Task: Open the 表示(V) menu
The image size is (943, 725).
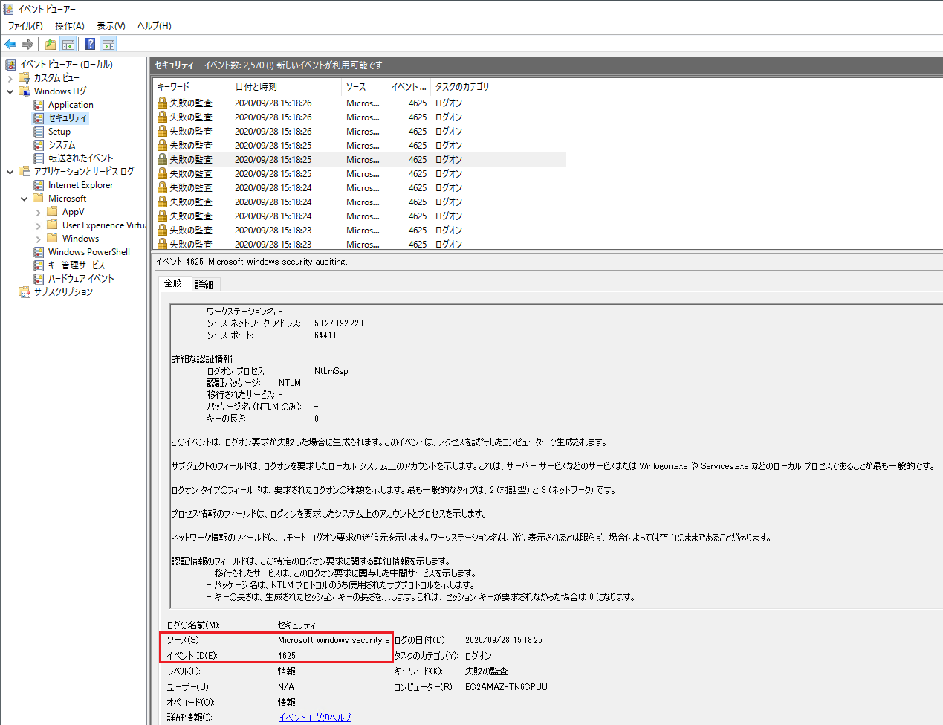Action: pyautogui.click(x=111, y=26)
